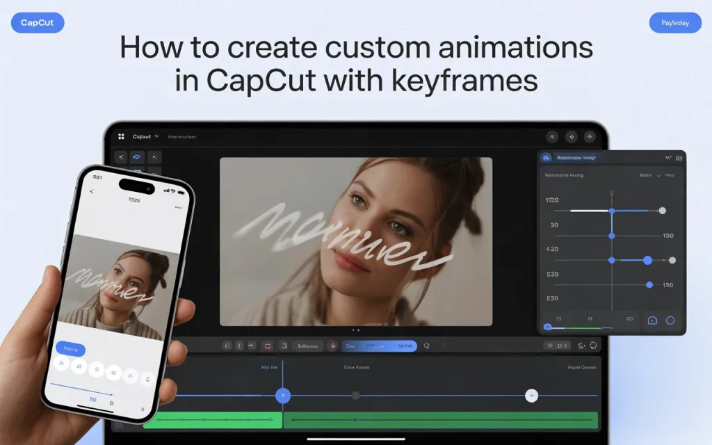712x445 pixels.
Task: Click the middle round icon in tablet header
Action: coord(572,136)
